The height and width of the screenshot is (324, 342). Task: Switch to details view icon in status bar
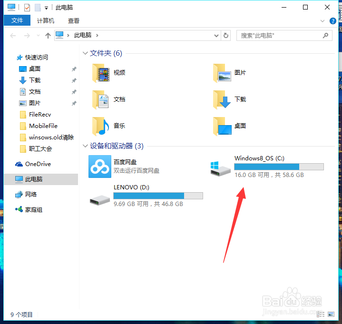[x=321, y=314]
